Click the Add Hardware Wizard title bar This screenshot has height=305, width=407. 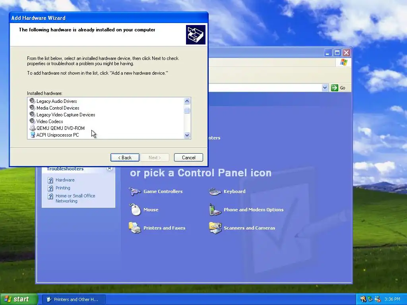point(109,18)
